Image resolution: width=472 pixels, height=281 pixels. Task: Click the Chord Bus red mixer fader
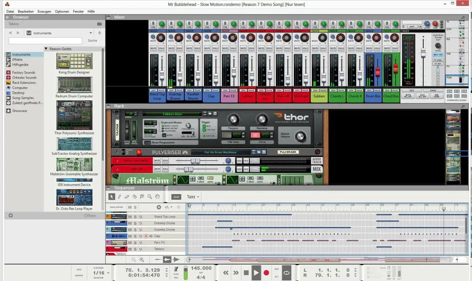[x=395, y=69]
